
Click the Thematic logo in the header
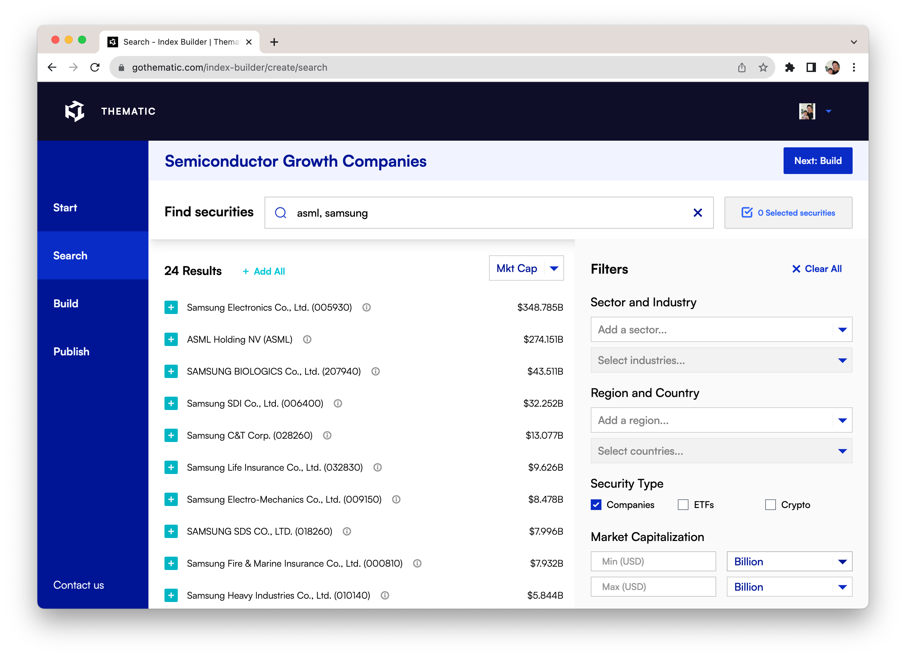(75, 111)
